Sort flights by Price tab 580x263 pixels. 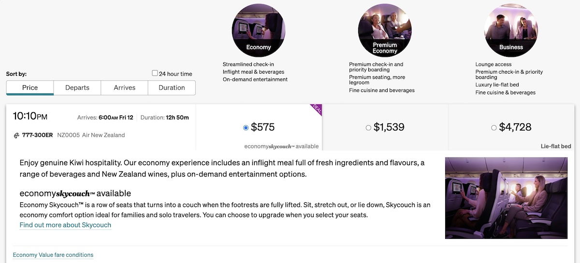click(30, 88)
